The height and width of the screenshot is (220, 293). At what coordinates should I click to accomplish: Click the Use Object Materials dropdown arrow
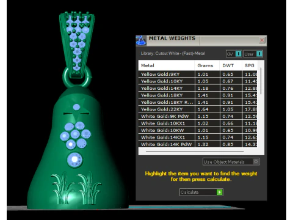(256, 162)
